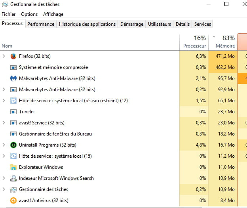This screenshot has height=208, width=247.
Task: Click the blue Malwarebytes M logo icon
Action: tap(13, 78)
